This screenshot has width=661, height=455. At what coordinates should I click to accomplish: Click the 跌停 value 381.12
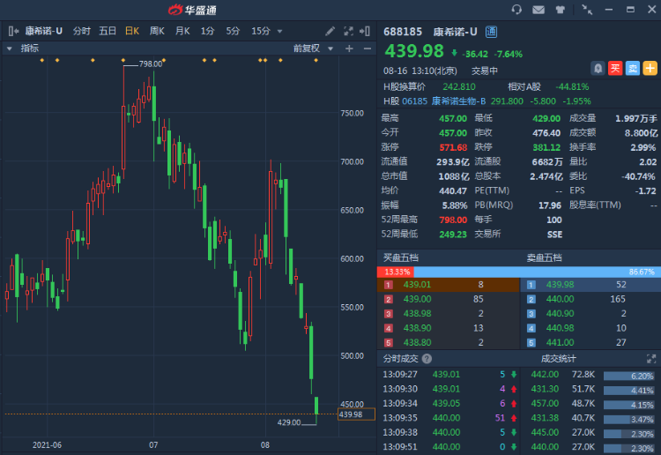(546, 147)
